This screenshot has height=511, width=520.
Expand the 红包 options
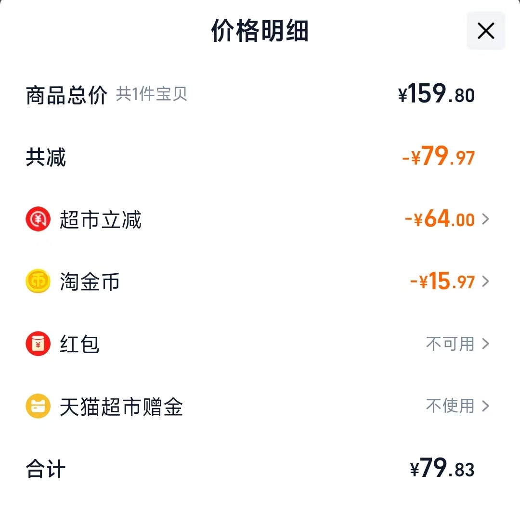tap(485, 344)
